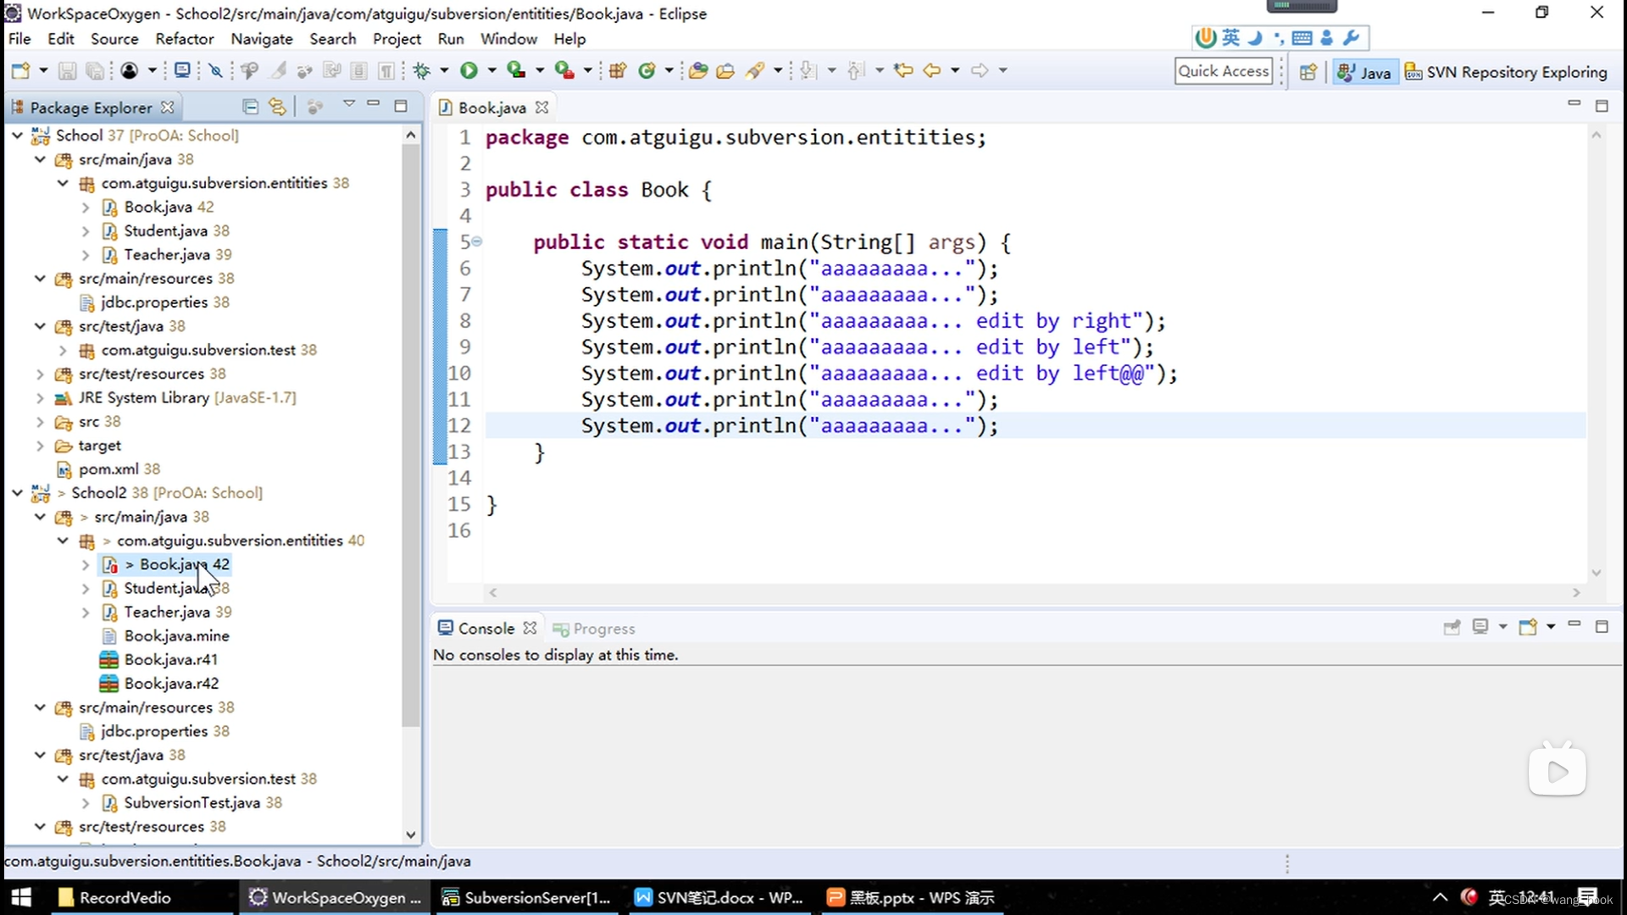Click the editor horizontal scrollbar
1627x915 pixels.
(x=1034, y=593)
